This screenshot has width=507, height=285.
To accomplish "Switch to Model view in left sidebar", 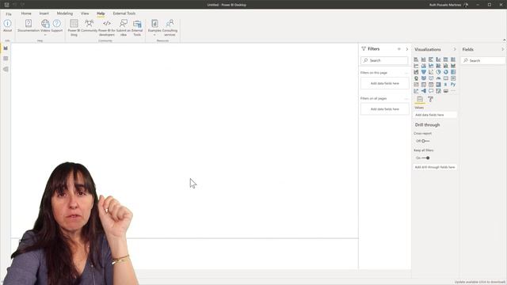I will [x=6, y=69].
